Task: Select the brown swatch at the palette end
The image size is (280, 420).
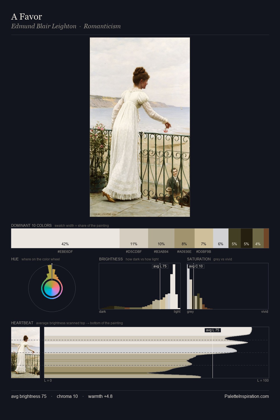Action: pyautogui.click(x=266, y=238)
